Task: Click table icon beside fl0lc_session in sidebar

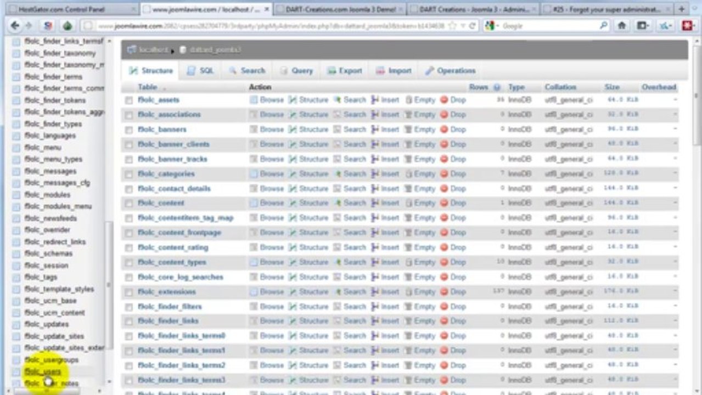Action: (x=16, y=266)
